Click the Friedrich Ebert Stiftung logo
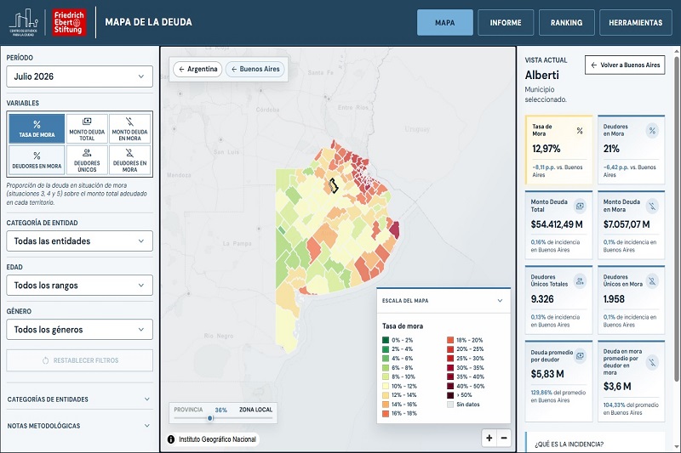 click(69, 23)
